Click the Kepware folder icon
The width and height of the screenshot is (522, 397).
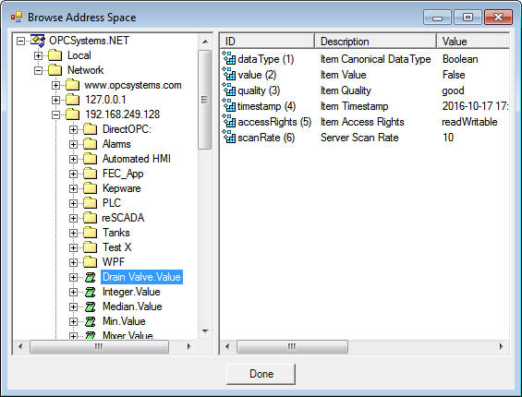90,188
